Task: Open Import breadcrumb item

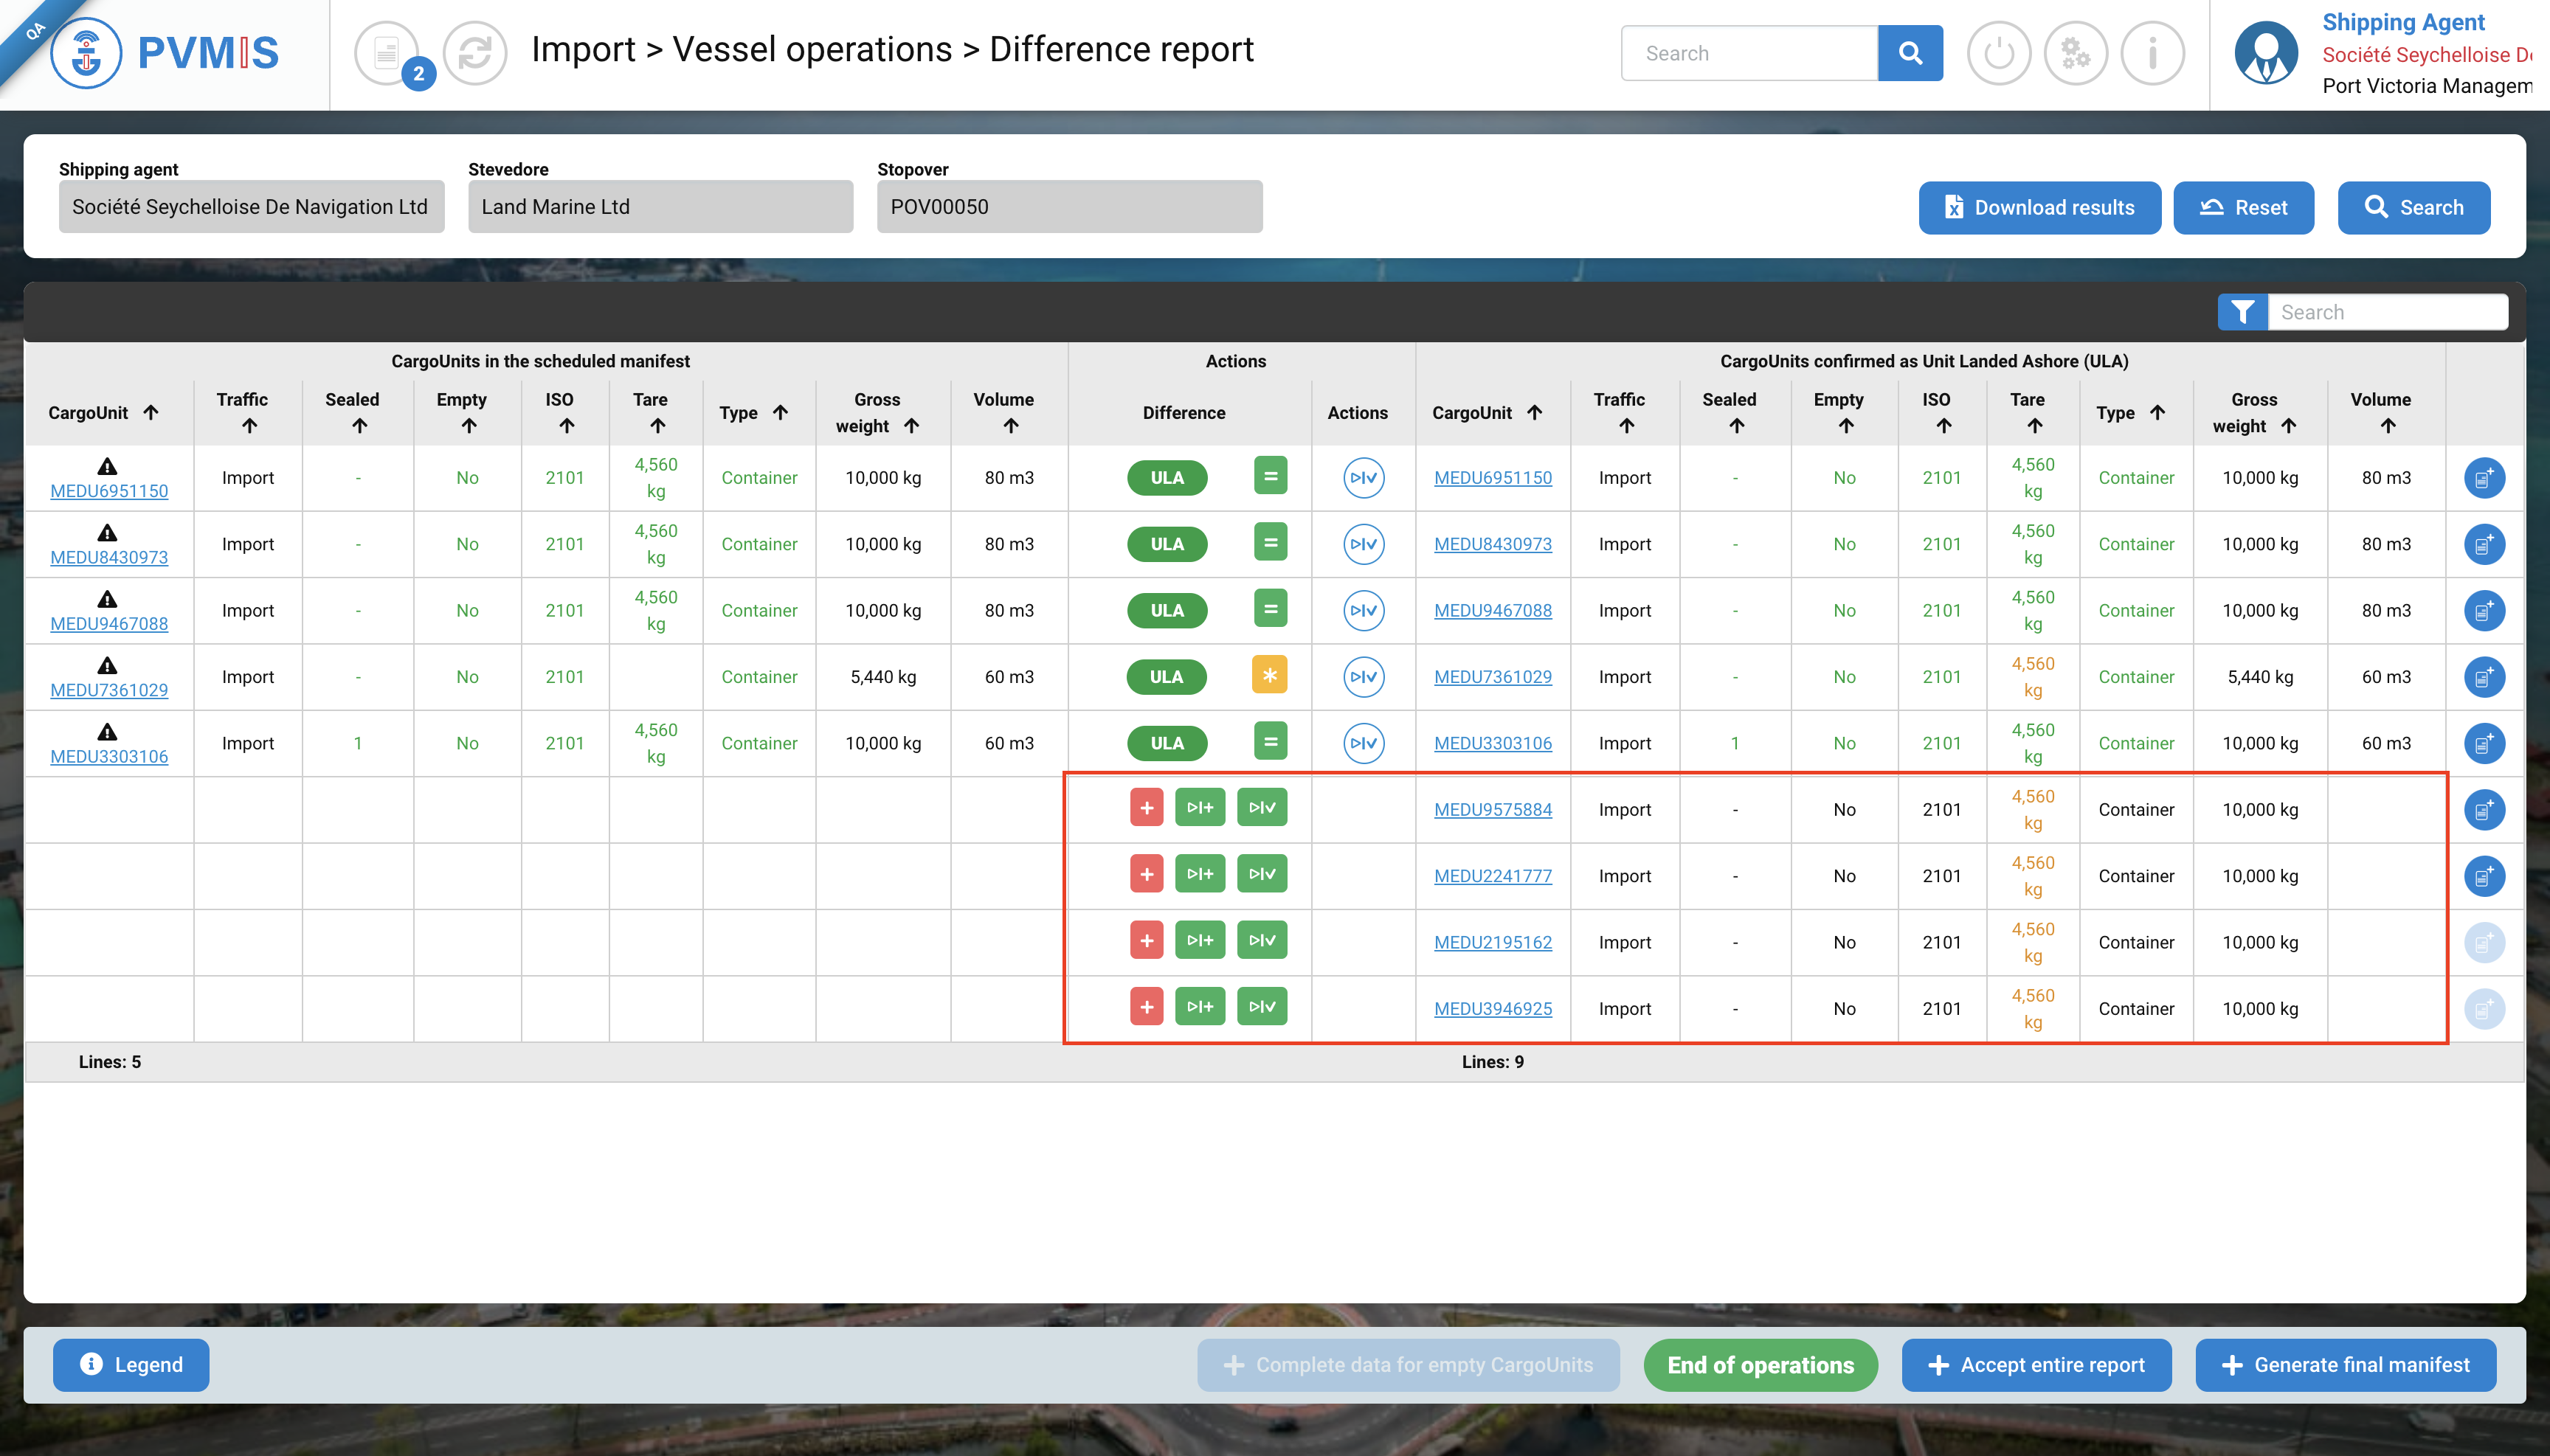Action: pyautogui.click(x=583, y=50)
